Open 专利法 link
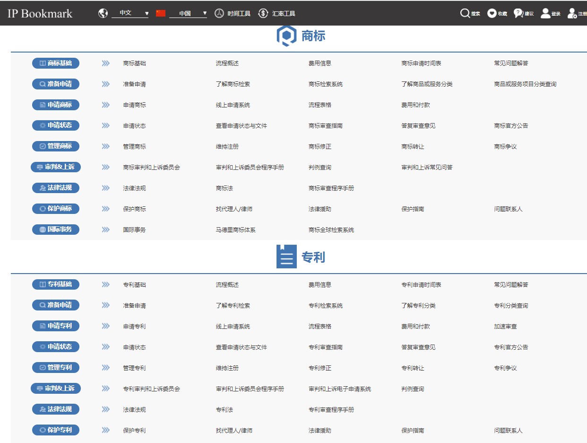 pos(224,410)
